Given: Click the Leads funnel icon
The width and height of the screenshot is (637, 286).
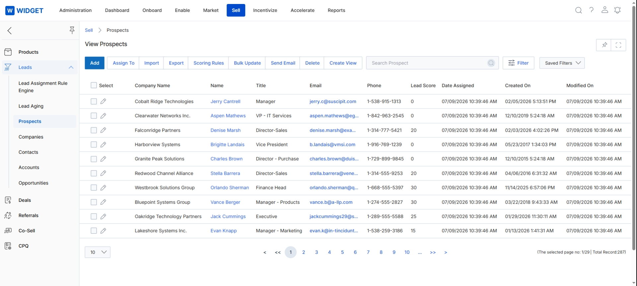Looking at the screenshot, I should point(8,67).
